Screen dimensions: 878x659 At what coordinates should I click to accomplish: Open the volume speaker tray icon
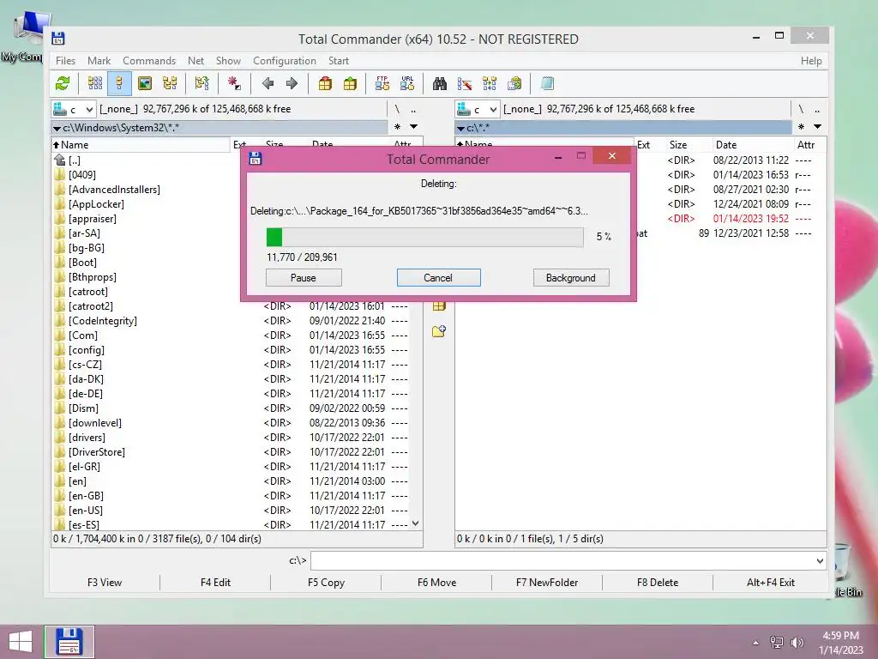coord(797,642)
